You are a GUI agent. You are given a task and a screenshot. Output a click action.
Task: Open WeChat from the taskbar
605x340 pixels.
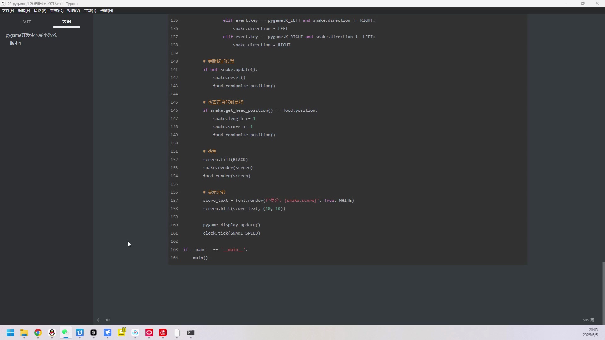point(66,332)
